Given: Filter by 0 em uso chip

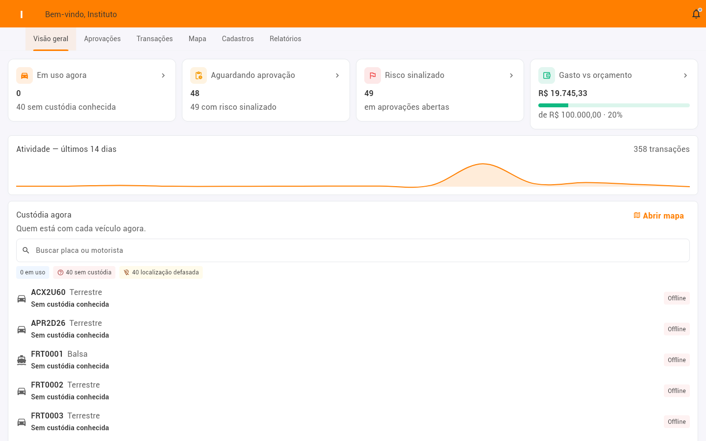Looking at the screenshot, I should point(33,272).
